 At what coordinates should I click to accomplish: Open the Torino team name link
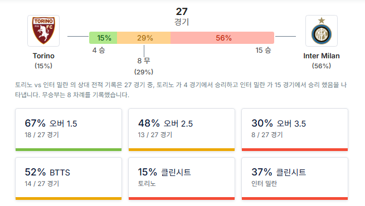point(43,56)
